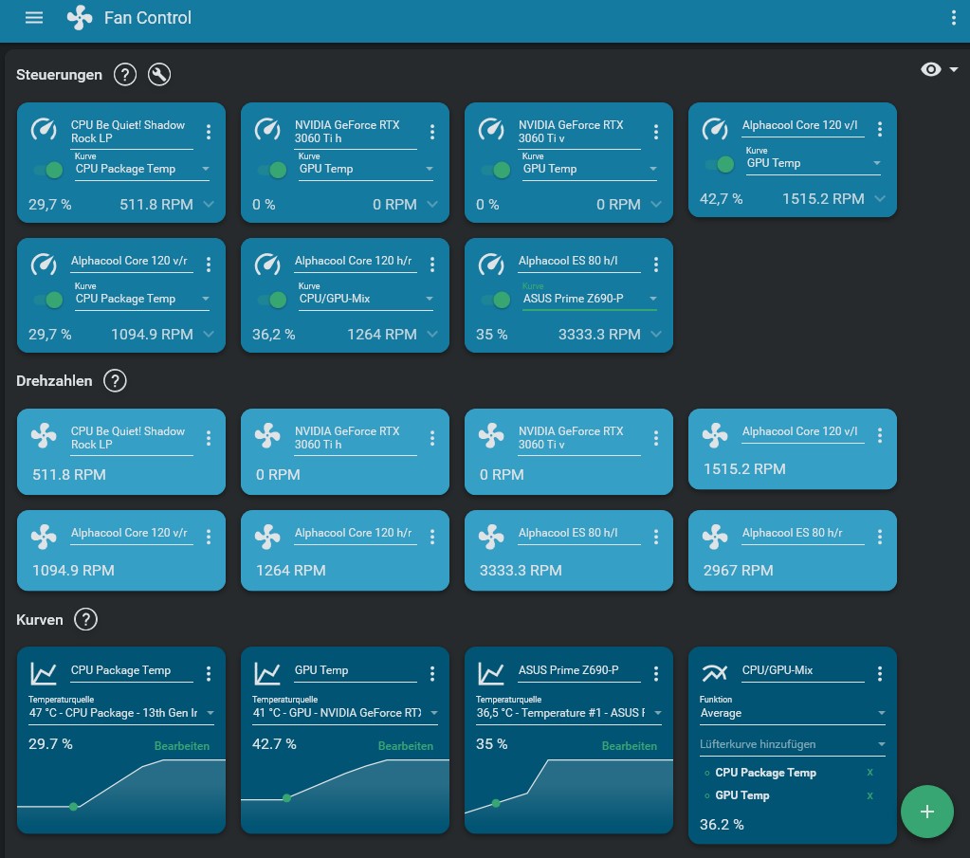Viewport: 970px width, 858px height.
Task: Toggle the Alphacool ES 80 h/l control switch
Action: point(496,300)
